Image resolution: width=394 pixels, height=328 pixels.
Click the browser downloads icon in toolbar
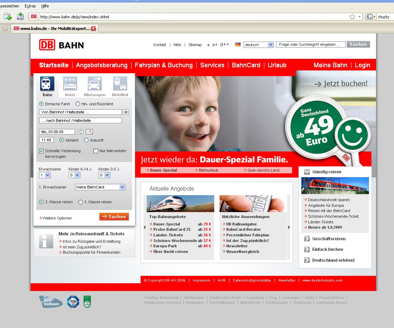20,17
